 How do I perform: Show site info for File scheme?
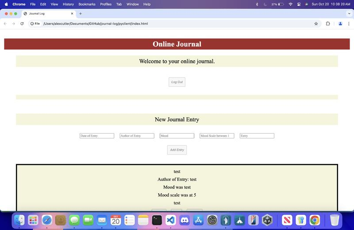[x=35, y=24]
